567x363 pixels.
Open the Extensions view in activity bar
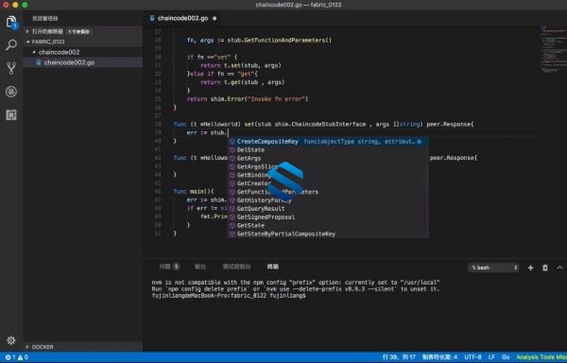point(11,114)
